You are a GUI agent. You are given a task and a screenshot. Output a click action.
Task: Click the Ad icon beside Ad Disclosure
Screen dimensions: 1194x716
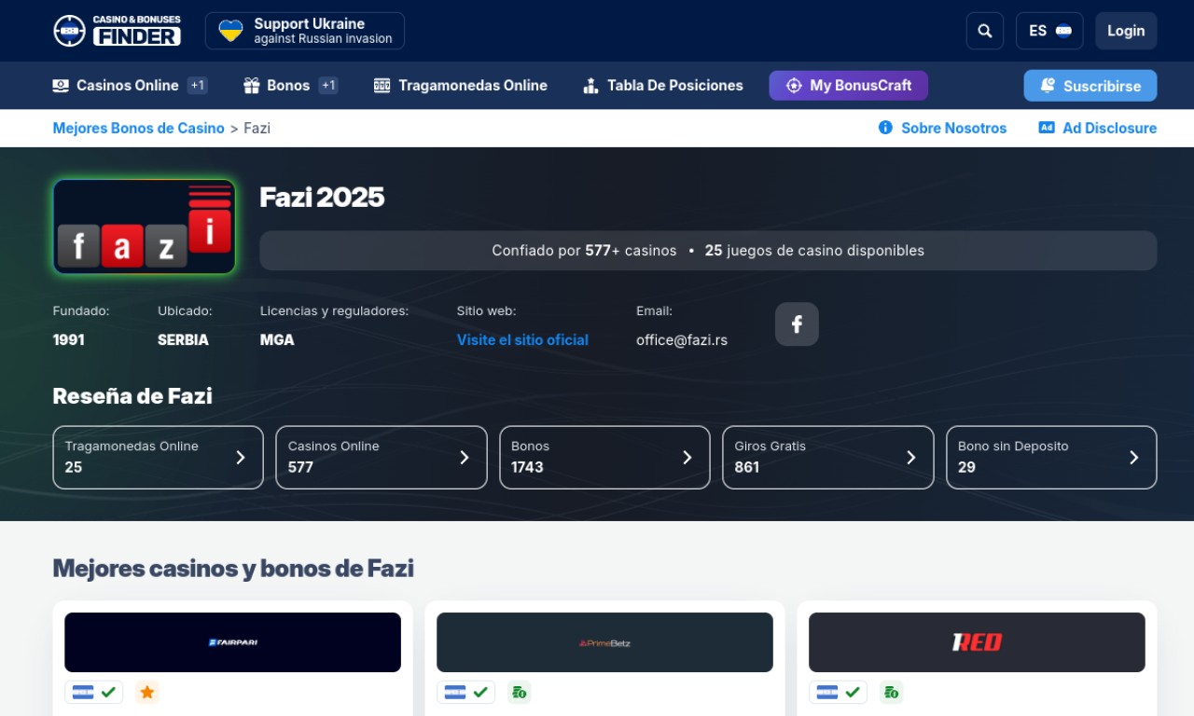pyautogui.click(x=1047, y=128)
